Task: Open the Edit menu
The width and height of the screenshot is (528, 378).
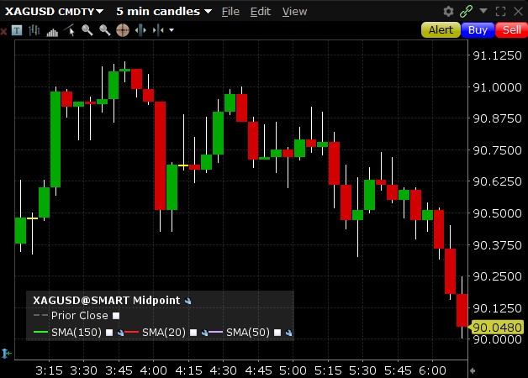Action: click(261, 12)
